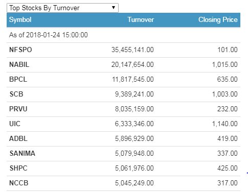The width and height of the screenshot is (248, 192).
Task: Open the NABIL stock symbol
Action: pos(19,64)
